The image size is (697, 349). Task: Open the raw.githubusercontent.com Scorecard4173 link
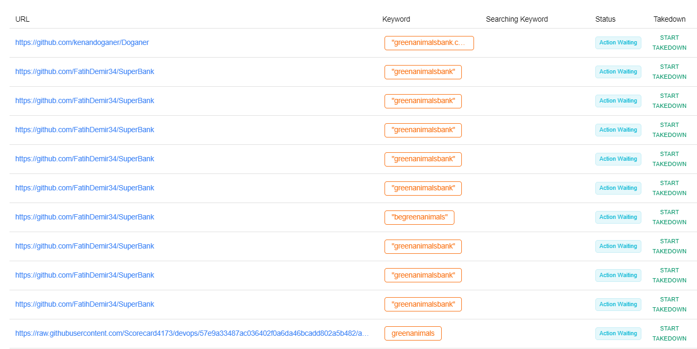point(192,333)
